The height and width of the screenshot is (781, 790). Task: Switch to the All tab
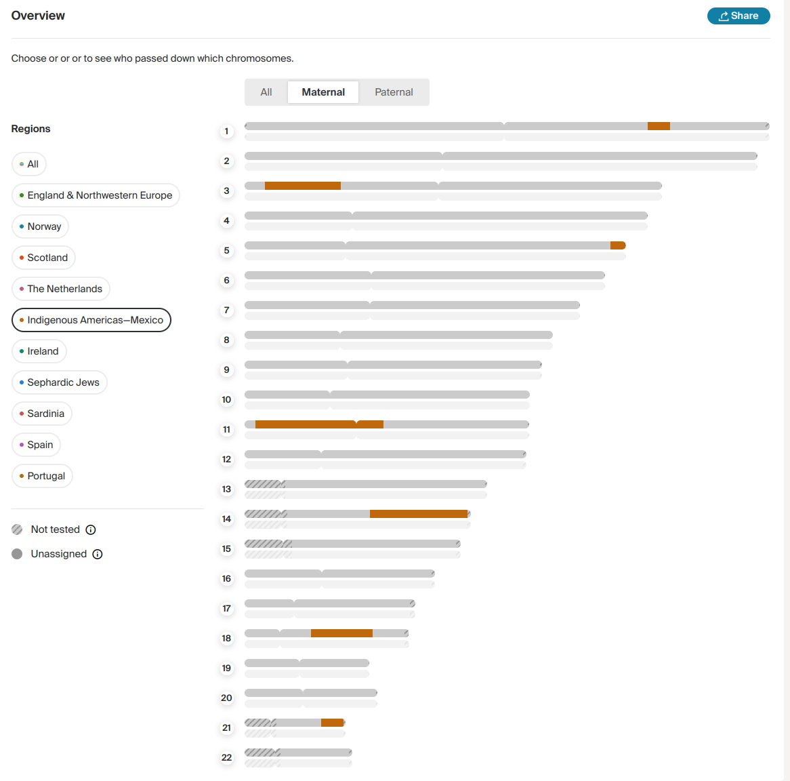pos(266,92)
